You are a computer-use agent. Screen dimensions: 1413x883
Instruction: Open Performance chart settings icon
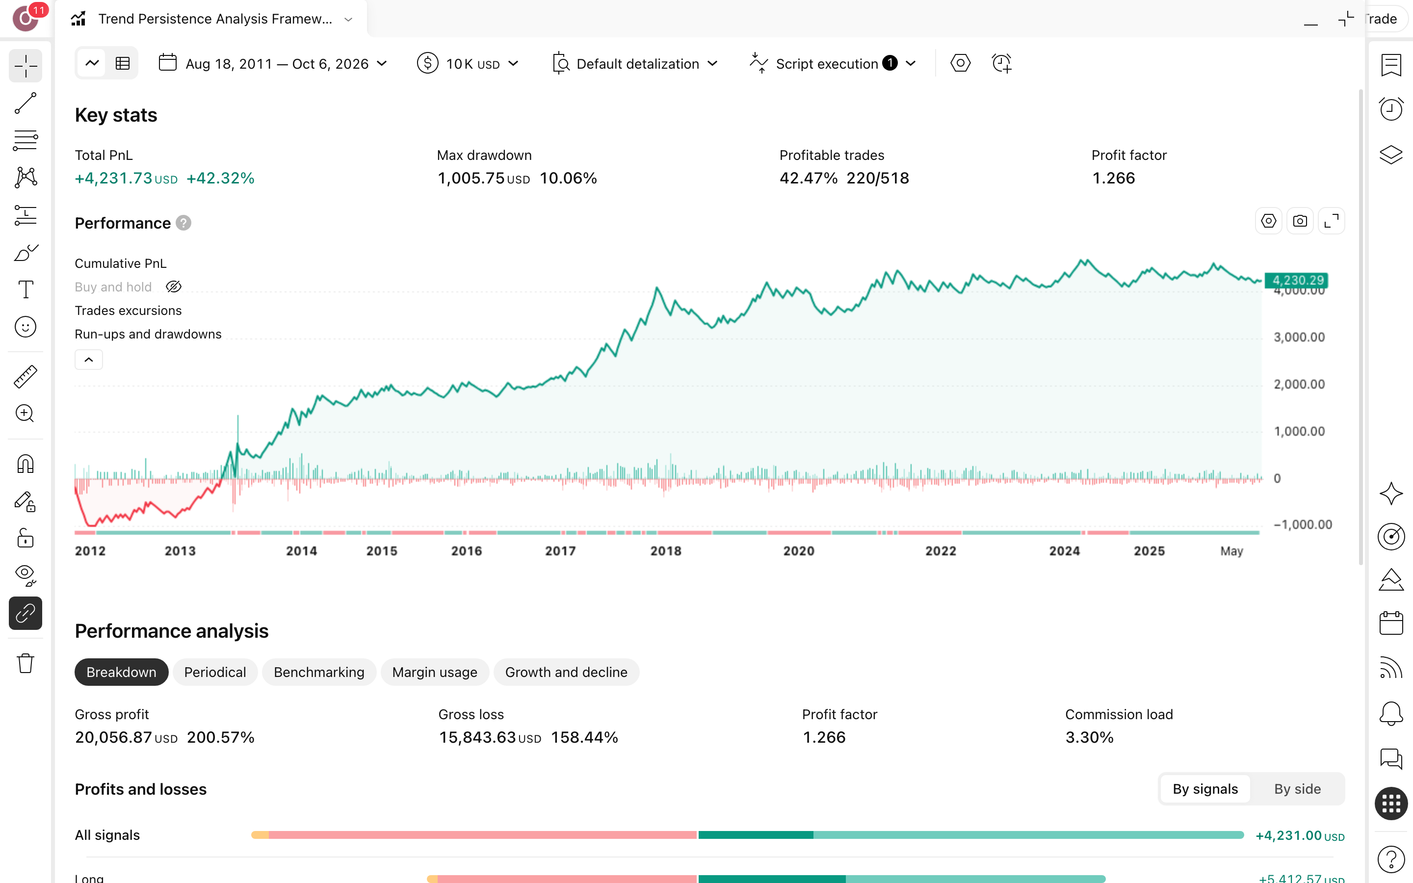[x=1268, y=221]
